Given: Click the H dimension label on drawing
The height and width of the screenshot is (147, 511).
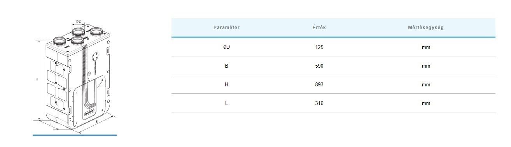Looking at the screenshot, I should pyautogui.click(x=37, y=79).
